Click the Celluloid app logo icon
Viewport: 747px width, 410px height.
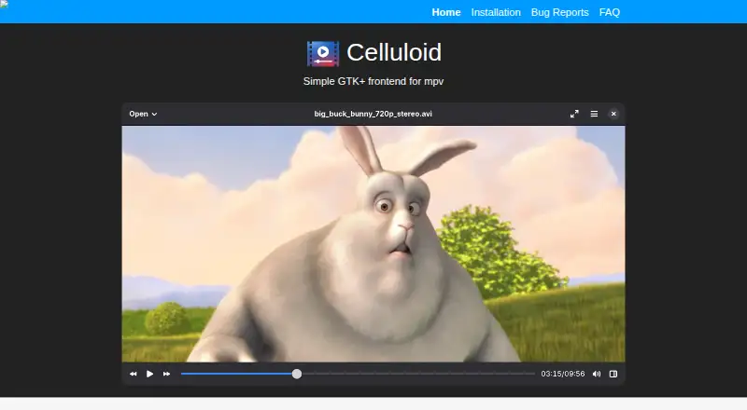coord(323,53)
